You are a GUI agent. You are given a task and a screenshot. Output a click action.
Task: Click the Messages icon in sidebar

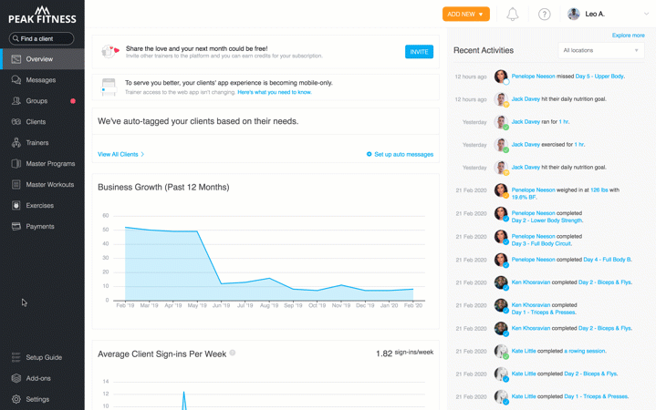tap(16, 80)
